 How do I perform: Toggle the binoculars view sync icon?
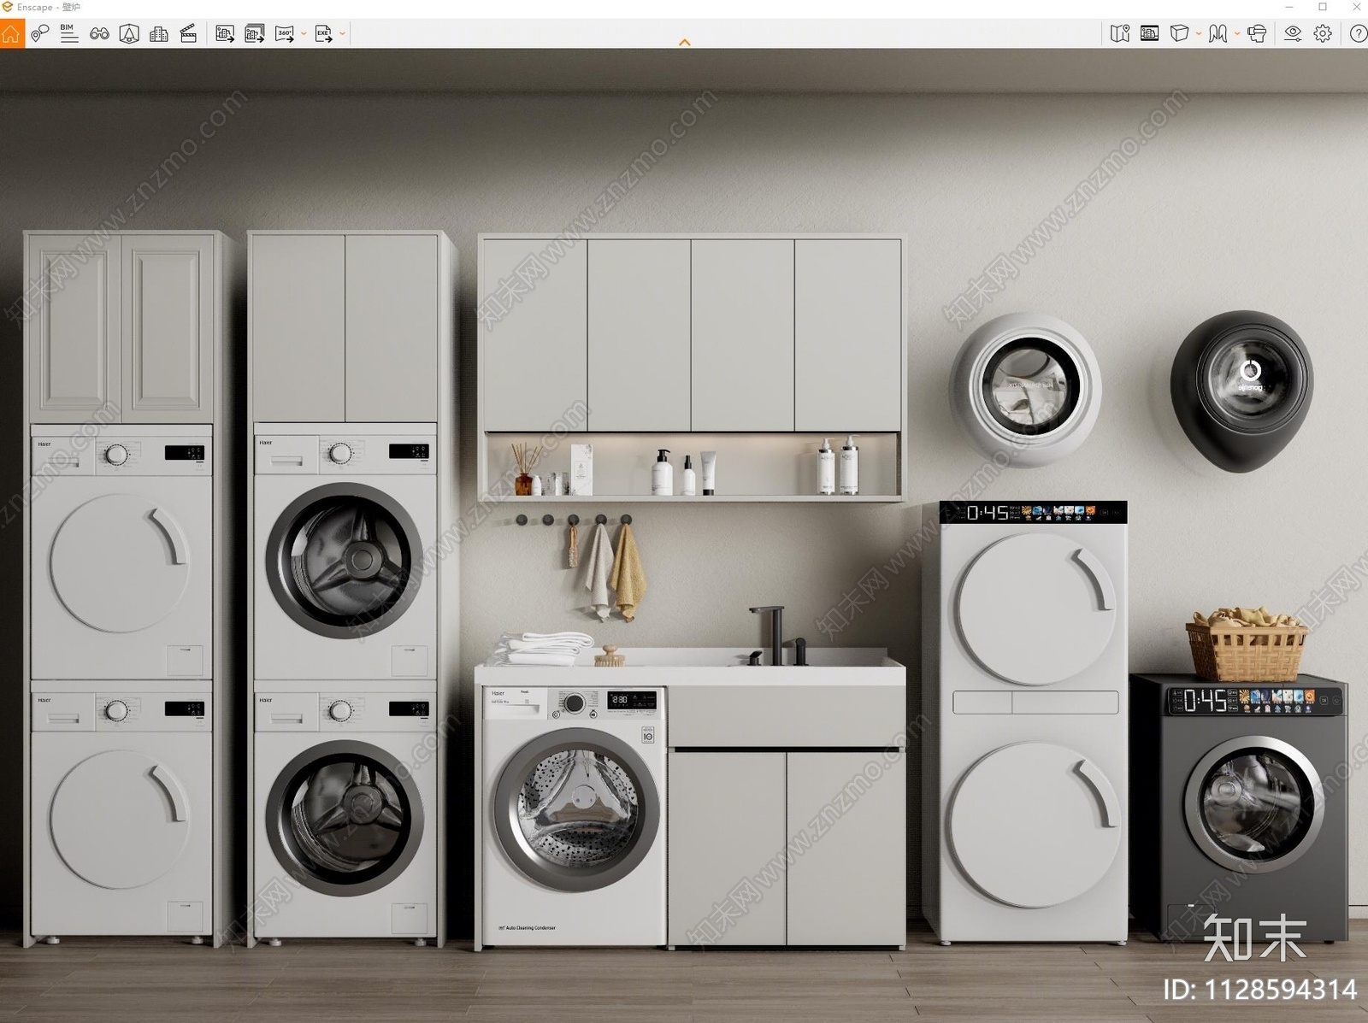click(99, 34)
